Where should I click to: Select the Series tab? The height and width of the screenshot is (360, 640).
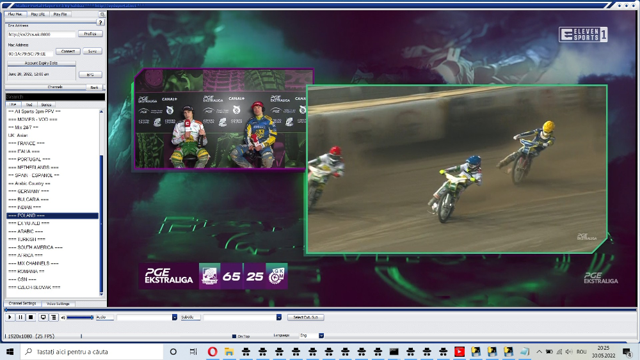click(x=46, y=105)
